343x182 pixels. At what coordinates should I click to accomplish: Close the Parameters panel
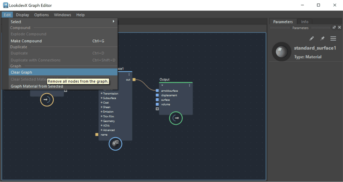click(339, 28)
